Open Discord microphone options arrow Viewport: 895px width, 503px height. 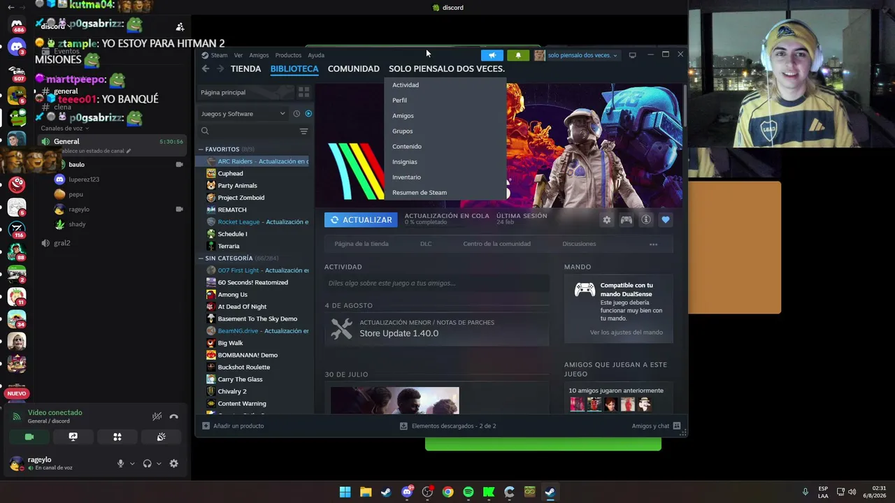pyautogui.click(x=132, y=464)
